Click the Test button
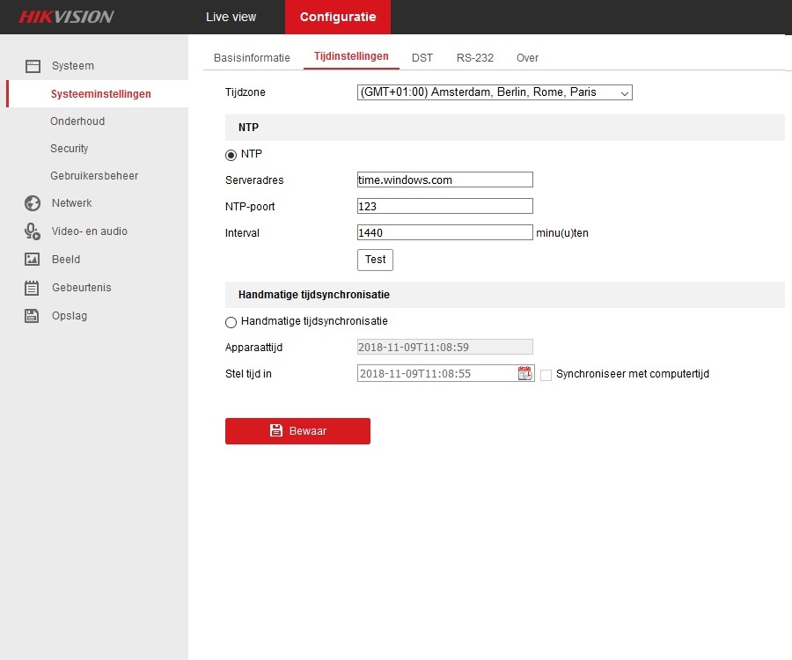 pyautogui.click(x=375, y=260)
